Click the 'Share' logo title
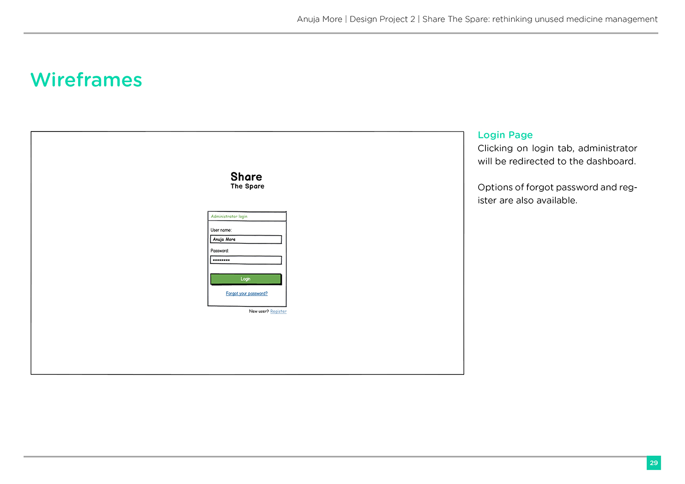This screenshot has width=685, height=484. coord(246,177)
